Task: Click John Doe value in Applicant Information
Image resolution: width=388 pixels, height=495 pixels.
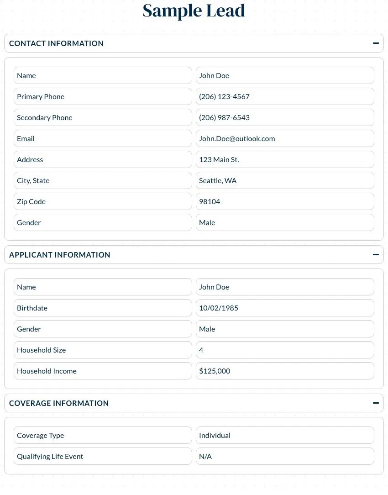Action: pyautogui.click(x=285, y=287)
